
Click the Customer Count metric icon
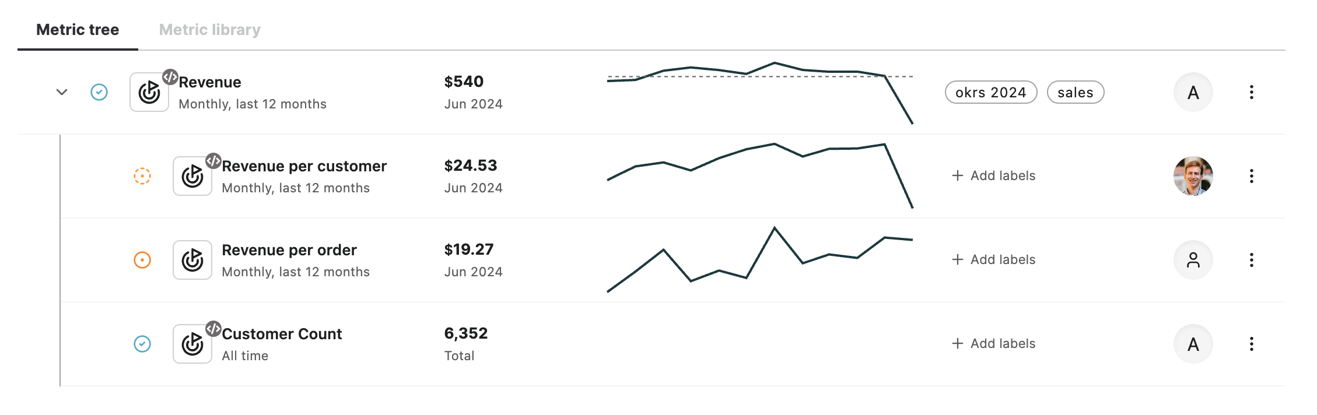coord(192,344)
